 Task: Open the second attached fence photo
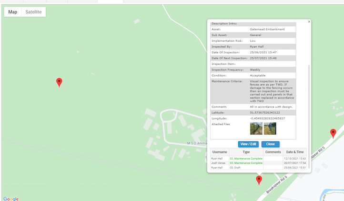[270, 129]
